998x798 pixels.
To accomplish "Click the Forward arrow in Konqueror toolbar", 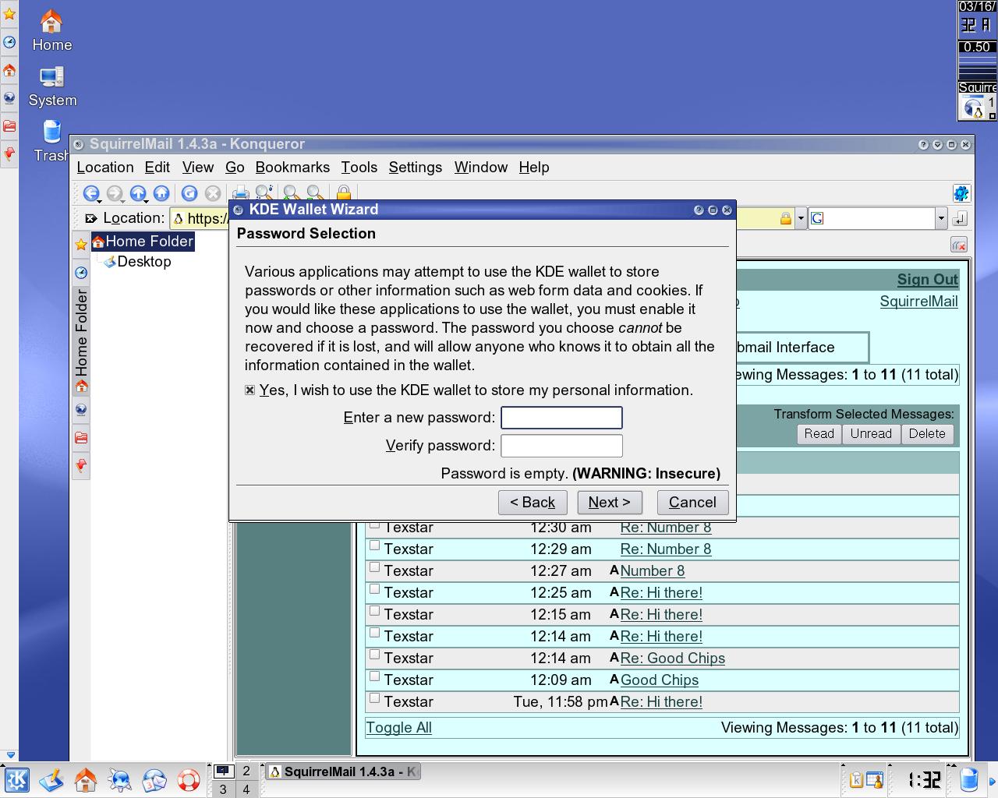I will point(115,193).
